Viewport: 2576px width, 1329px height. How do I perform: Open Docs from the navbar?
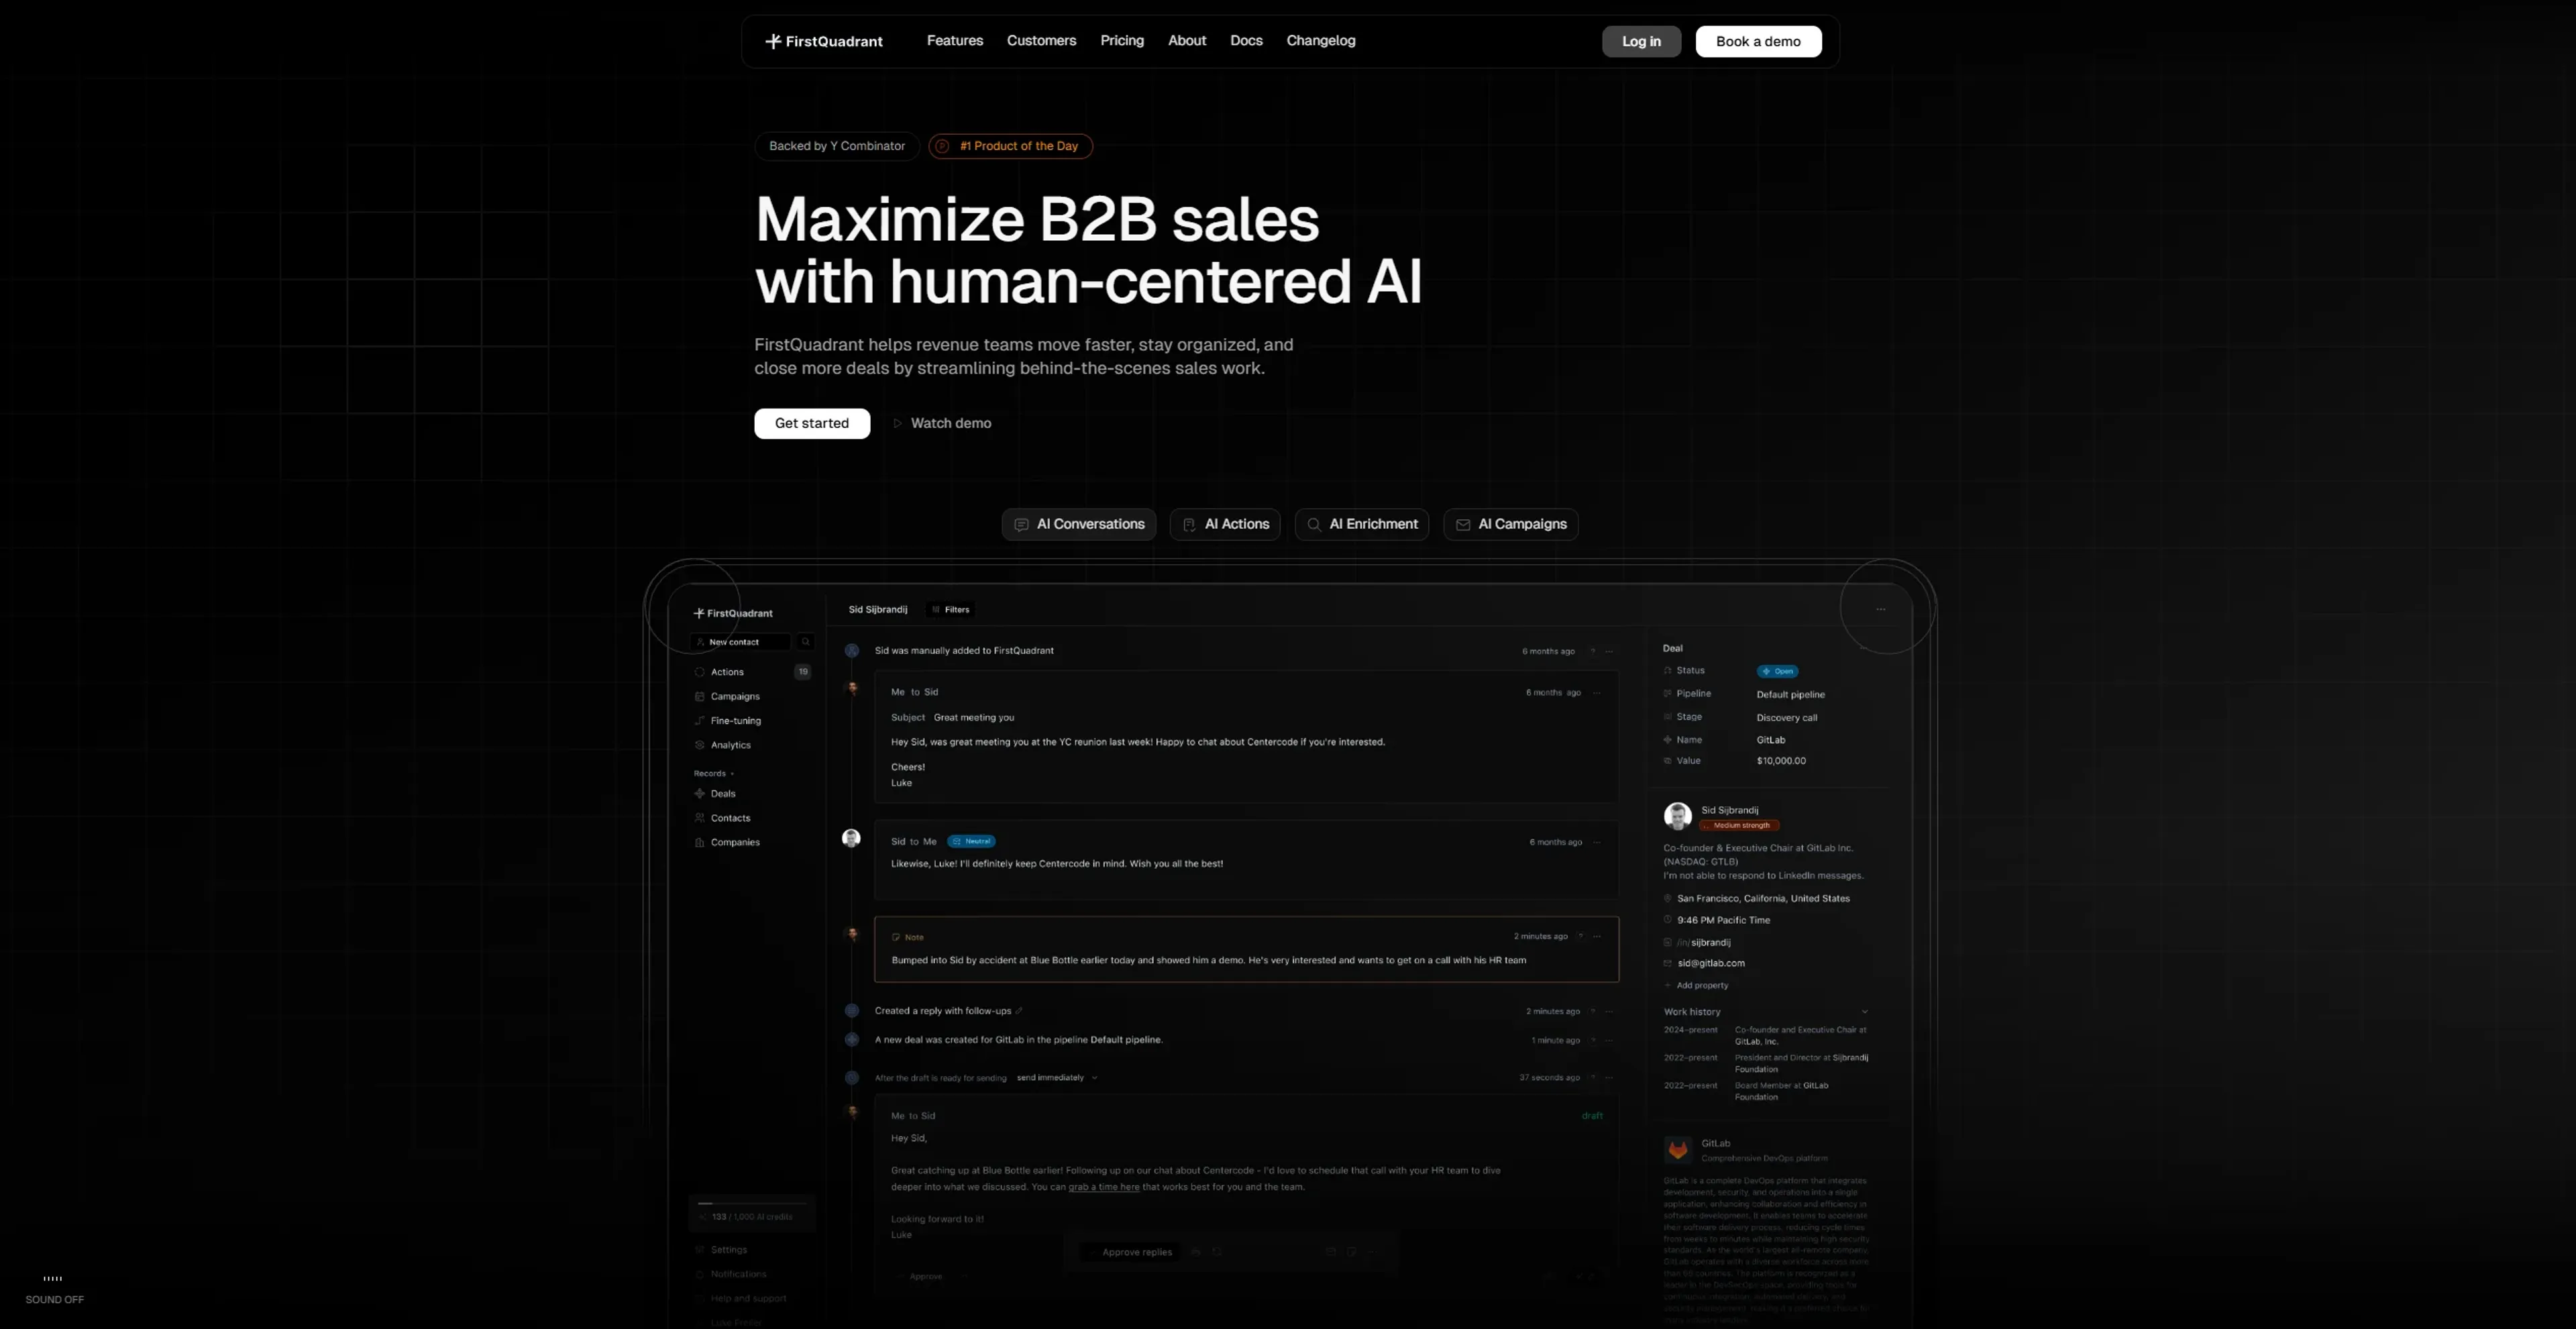click(x=1246, y=41)
